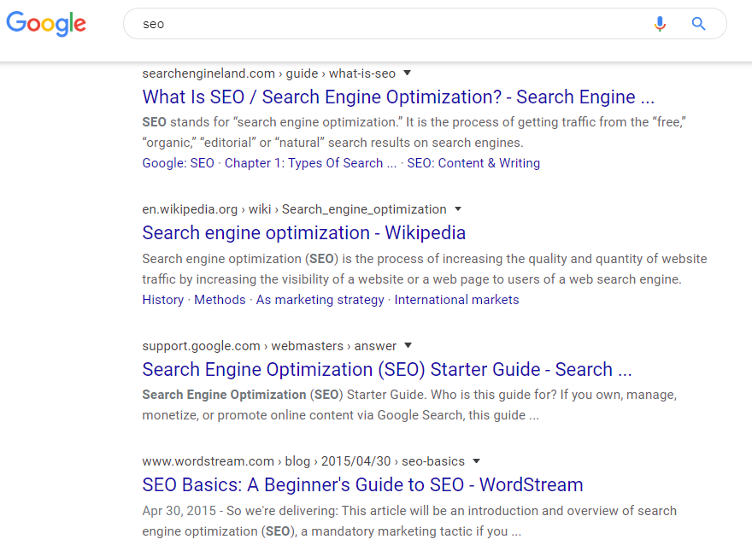The height and width of the screenshot is (557, 752).
Task: Click snippet starting 'Apr 30, 2015'
Action: tap(409, 521)
